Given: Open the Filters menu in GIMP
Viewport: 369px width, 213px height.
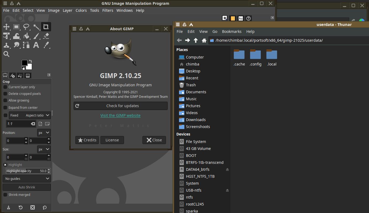Looking at the screenshot, I should (108, 10).
